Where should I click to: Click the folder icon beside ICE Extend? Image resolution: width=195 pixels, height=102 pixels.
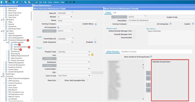click(x=4, y=20)
